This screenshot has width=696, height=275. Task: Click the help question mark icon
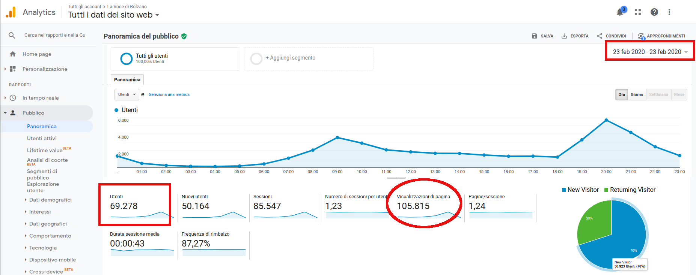(654, 12)
